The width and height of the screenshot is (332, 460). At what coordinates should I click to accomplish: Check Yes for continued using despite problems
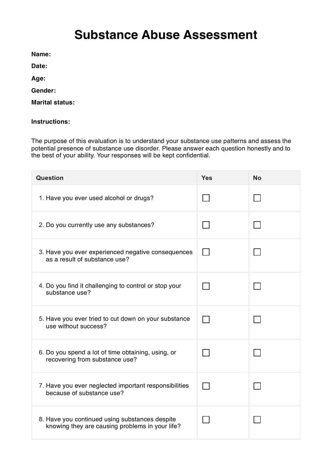(x=206, y=420)
